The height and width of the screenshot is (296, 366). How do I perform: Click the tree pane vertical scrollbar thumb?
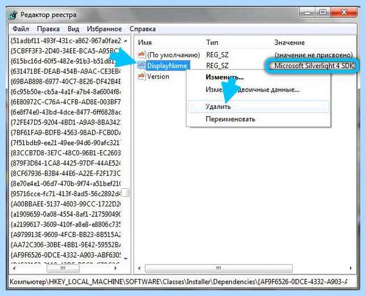(126, 192)
